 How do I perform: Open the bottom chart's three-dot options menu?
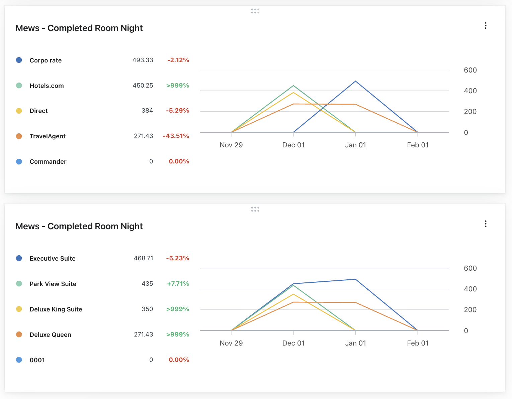485,224
